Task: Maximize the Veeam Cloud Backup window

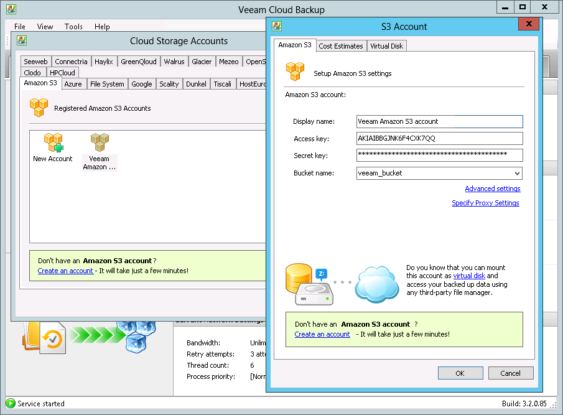Action: coord(523,7)
